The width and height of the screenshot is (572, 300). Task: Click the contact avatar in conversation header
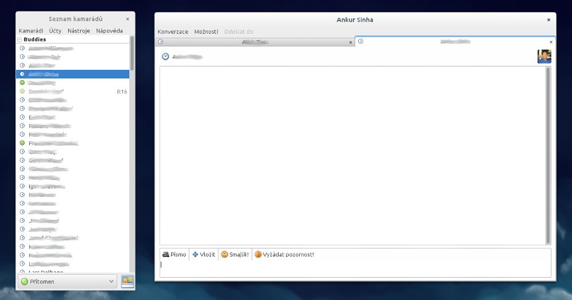(x=544, y=57)
